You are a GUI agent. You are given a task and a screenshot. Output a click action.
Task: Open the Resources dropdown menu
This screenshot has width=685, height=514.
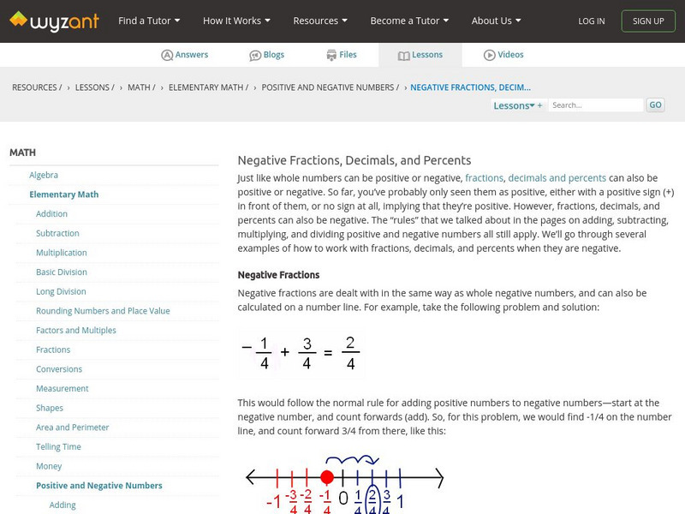click(320, 21)
